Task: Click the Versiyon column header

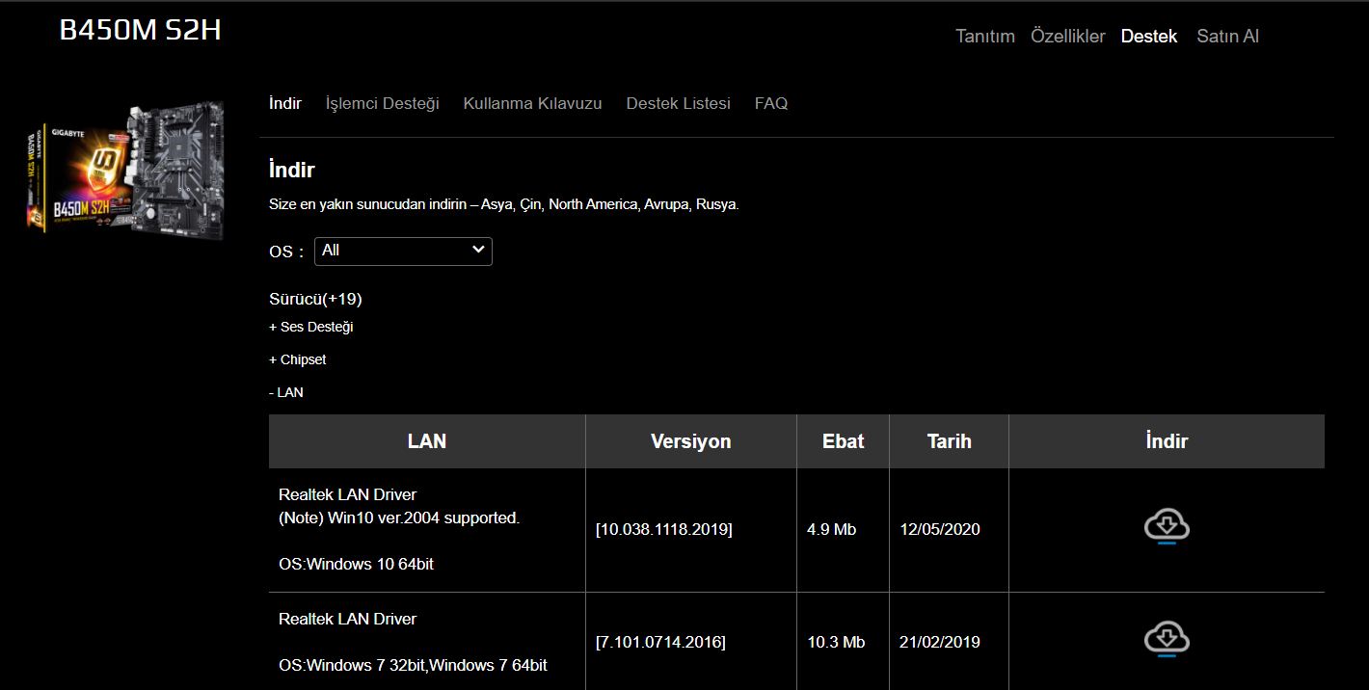Action: (691, 441)
